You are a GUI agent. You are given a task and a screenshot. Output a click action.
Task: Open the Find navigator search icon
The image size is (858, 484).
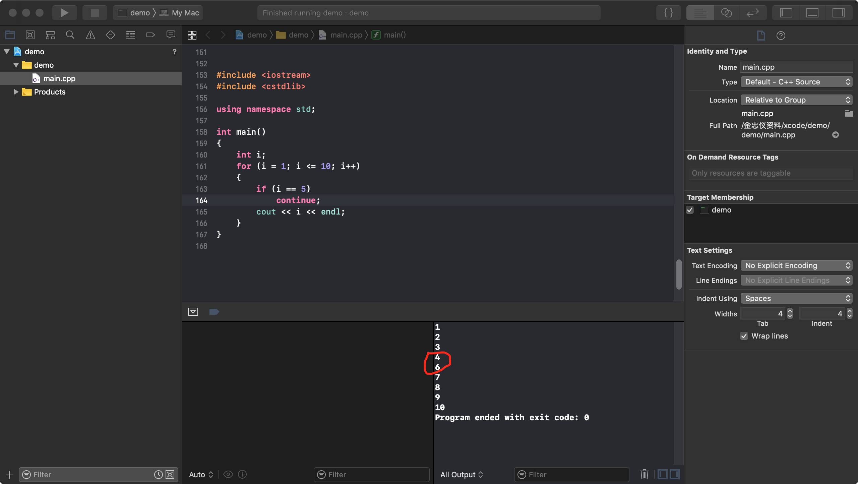[x=70, y=35]
